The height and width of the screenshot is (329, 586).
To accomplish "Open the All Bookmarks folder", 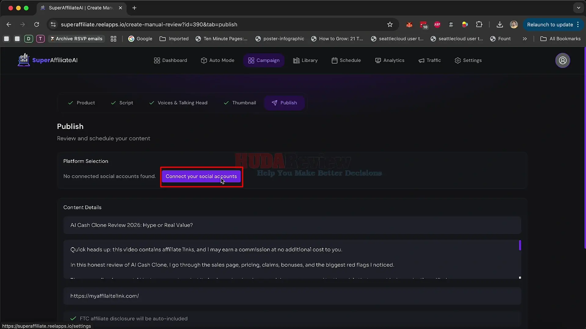I will (560, 39).
